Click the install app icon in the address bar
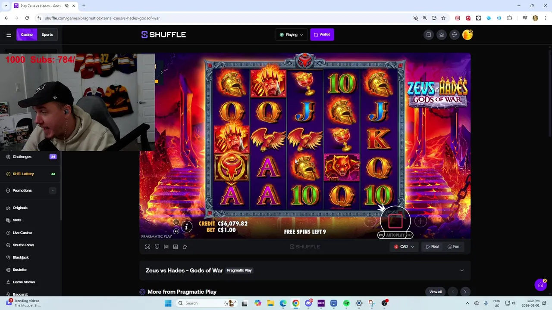Image resolution: width=552 pixels, height=310 pixels. click(434, 18)
